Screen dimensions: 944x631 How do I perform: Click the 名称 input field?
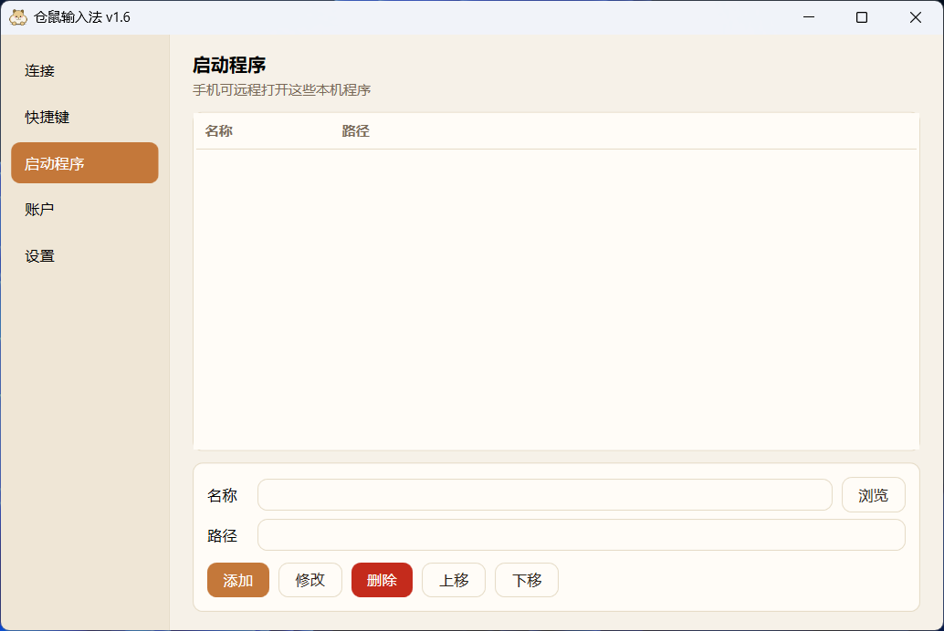545,495
